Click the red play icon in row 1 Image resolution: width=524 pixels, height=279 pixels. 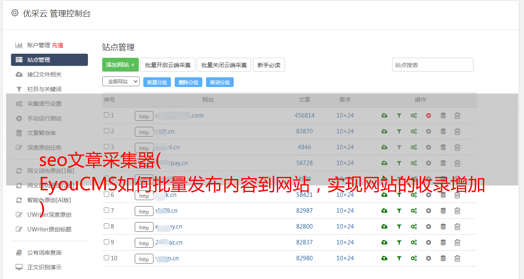pyautogui.click(x=428, y=116)
